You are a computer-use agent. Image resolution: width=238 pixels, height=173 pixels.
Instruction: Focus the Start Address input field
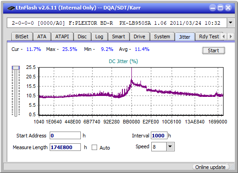(65, 136)
